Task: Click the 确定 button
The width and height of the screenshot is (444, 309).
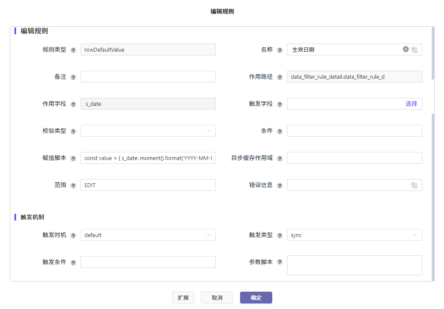Action: click(256, 298)
